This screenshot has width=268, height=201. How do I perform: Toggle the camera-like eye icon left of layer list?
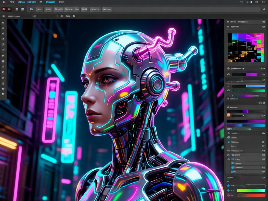[228, 150]
